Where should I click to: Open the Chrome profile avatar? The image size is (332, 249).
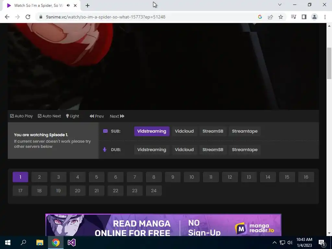(314, 17)
